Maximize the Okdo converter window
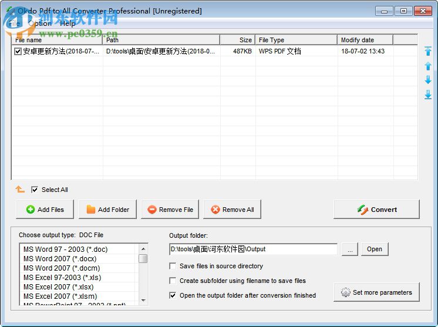Viewport: 438px width, 327px height. pos(403,11)
